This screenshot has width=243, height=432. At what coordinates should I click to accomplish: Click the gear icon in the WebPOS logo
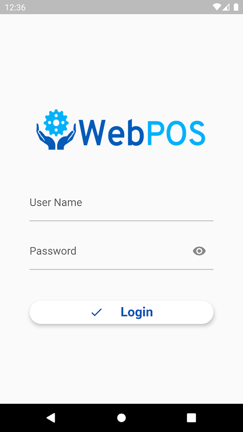(56, 123)
